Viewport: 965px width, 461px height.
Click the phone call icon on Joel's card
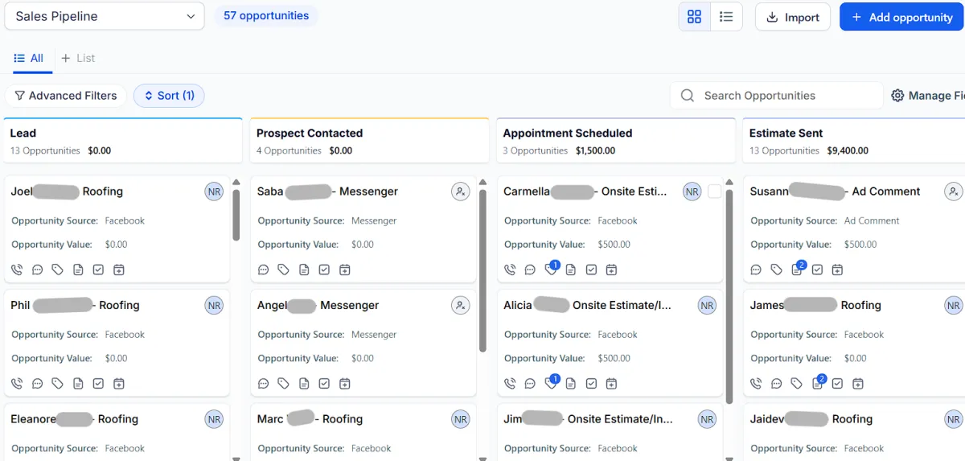[x=17, y=270]
